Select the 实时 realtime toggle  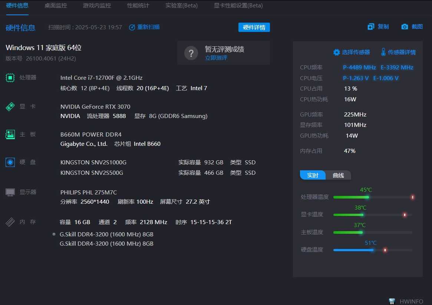click(313, 175)
